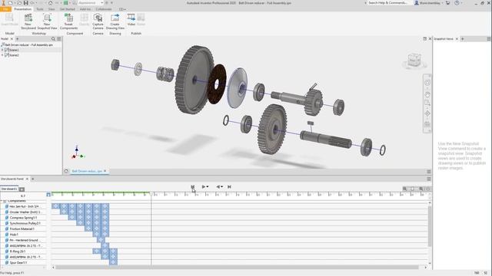Image resolution: width=492 pixels, height=276 pixels.
Task: Add a new panel beside Model tab
Action: (17, 39)
